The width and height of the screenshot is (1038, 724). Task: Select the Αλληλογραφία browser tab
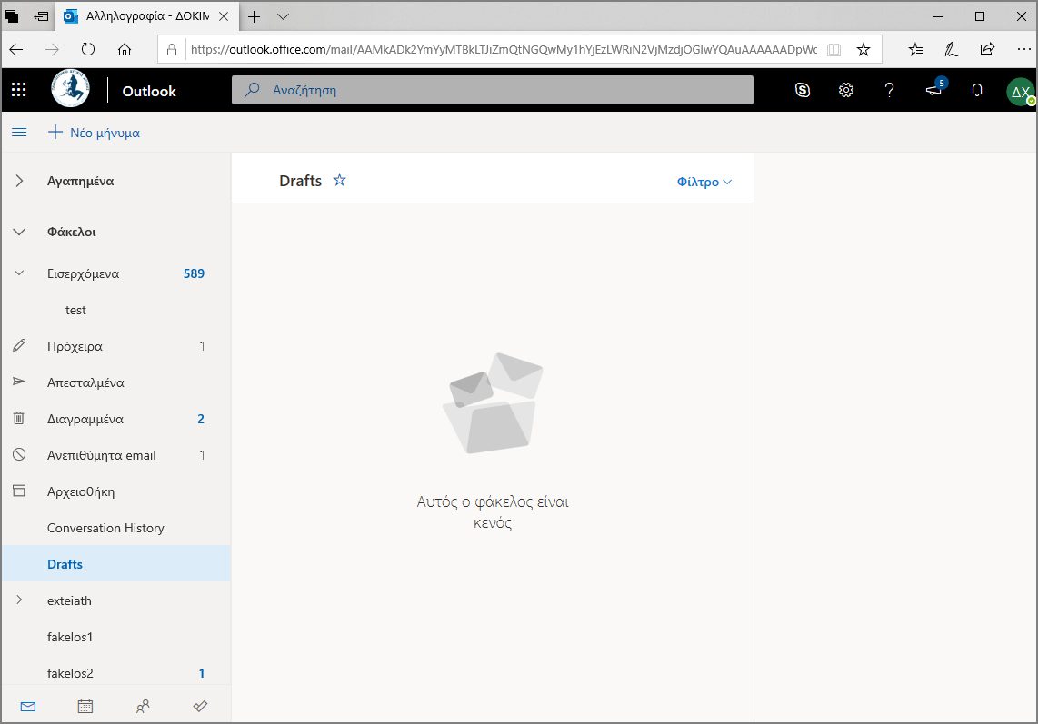coord(147,16)
